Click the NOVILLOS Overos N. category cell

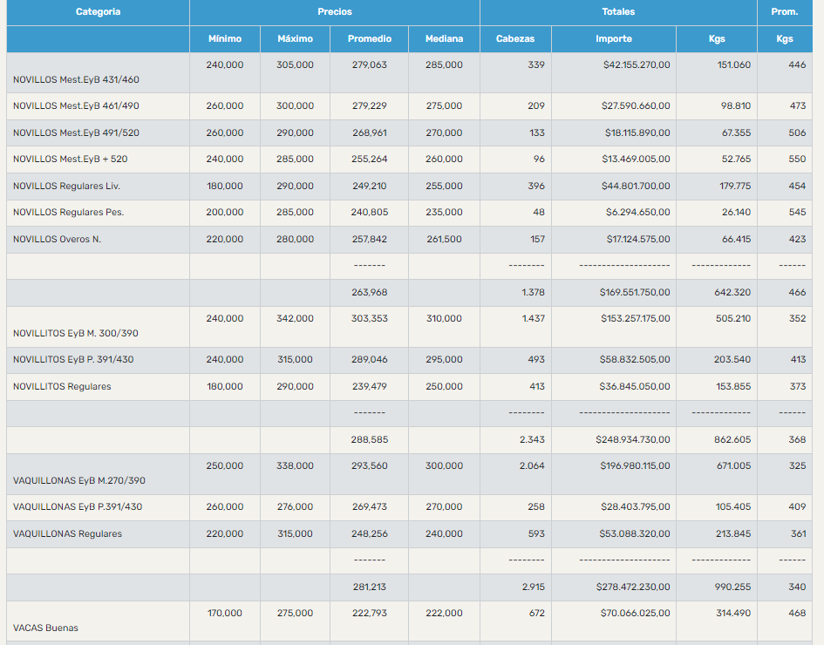(x=57, y=240)
